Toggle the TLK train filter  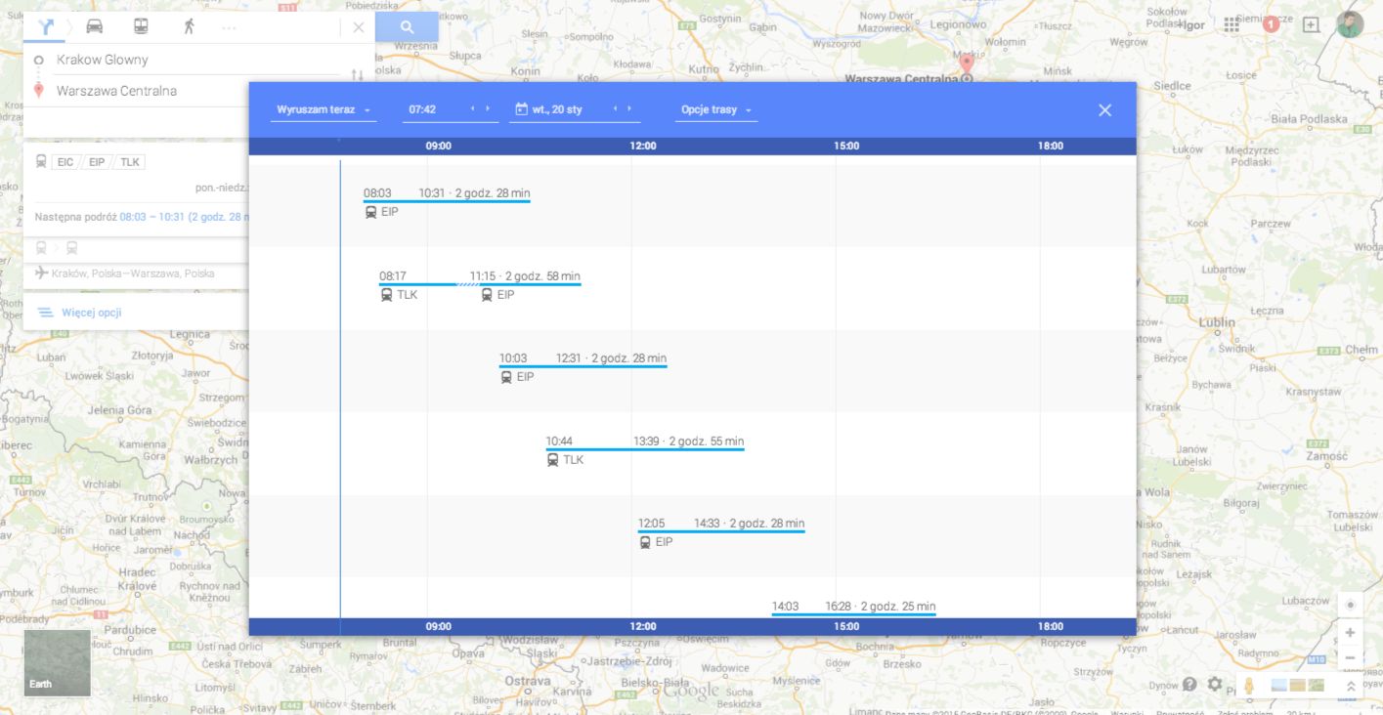[x=128, y=161]
